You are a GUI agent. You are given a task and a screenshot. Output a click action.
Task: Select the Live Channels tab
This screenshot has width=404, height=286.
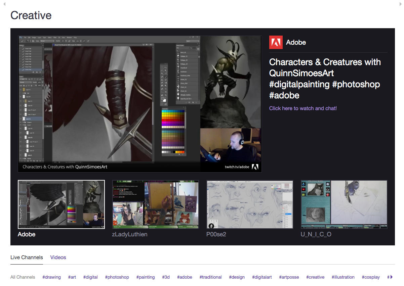click(x=27, y=257)
